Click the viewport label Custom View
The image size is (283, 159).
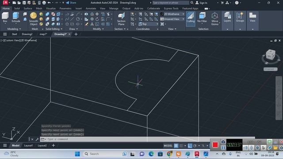tap(11, 40)
